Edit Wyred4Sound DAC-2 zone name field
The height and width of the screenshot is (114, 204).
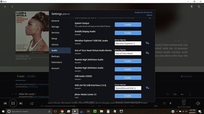click(x=128, y=88)
